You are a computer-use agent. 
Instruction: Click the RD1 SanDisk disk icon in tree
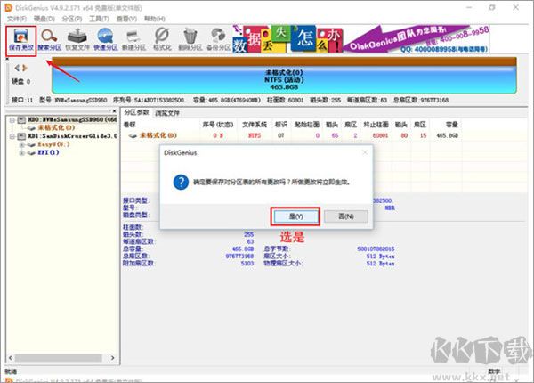tap(21, 136)
